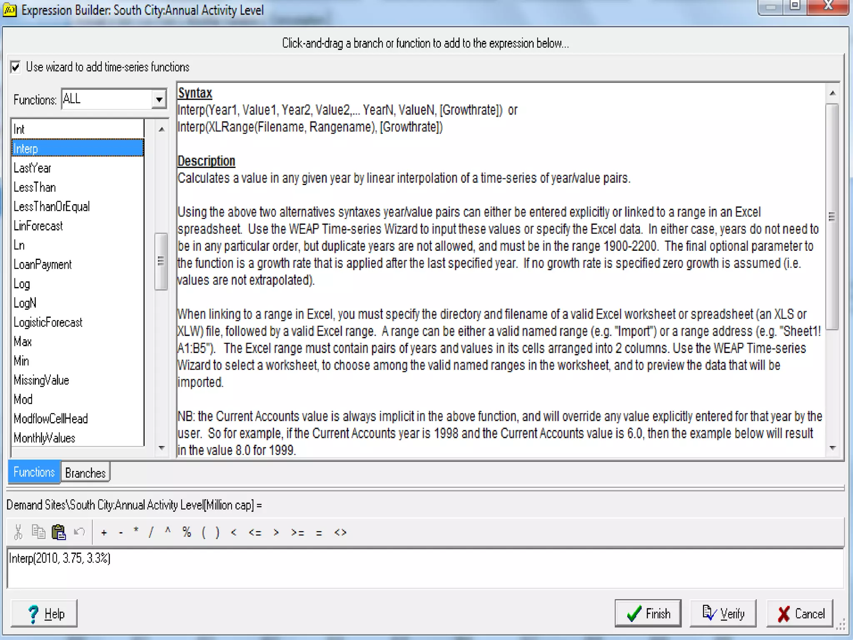
Task: Click inside the Interp expression text field
Action: [x=425, y=568]
